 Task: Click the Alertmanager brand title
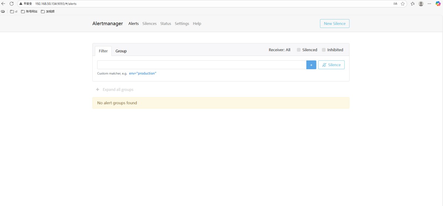[107, 24]
